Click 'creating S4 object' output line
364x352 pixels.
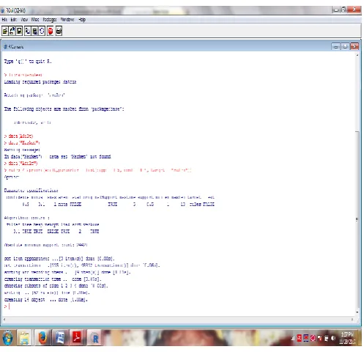(46, 299)
